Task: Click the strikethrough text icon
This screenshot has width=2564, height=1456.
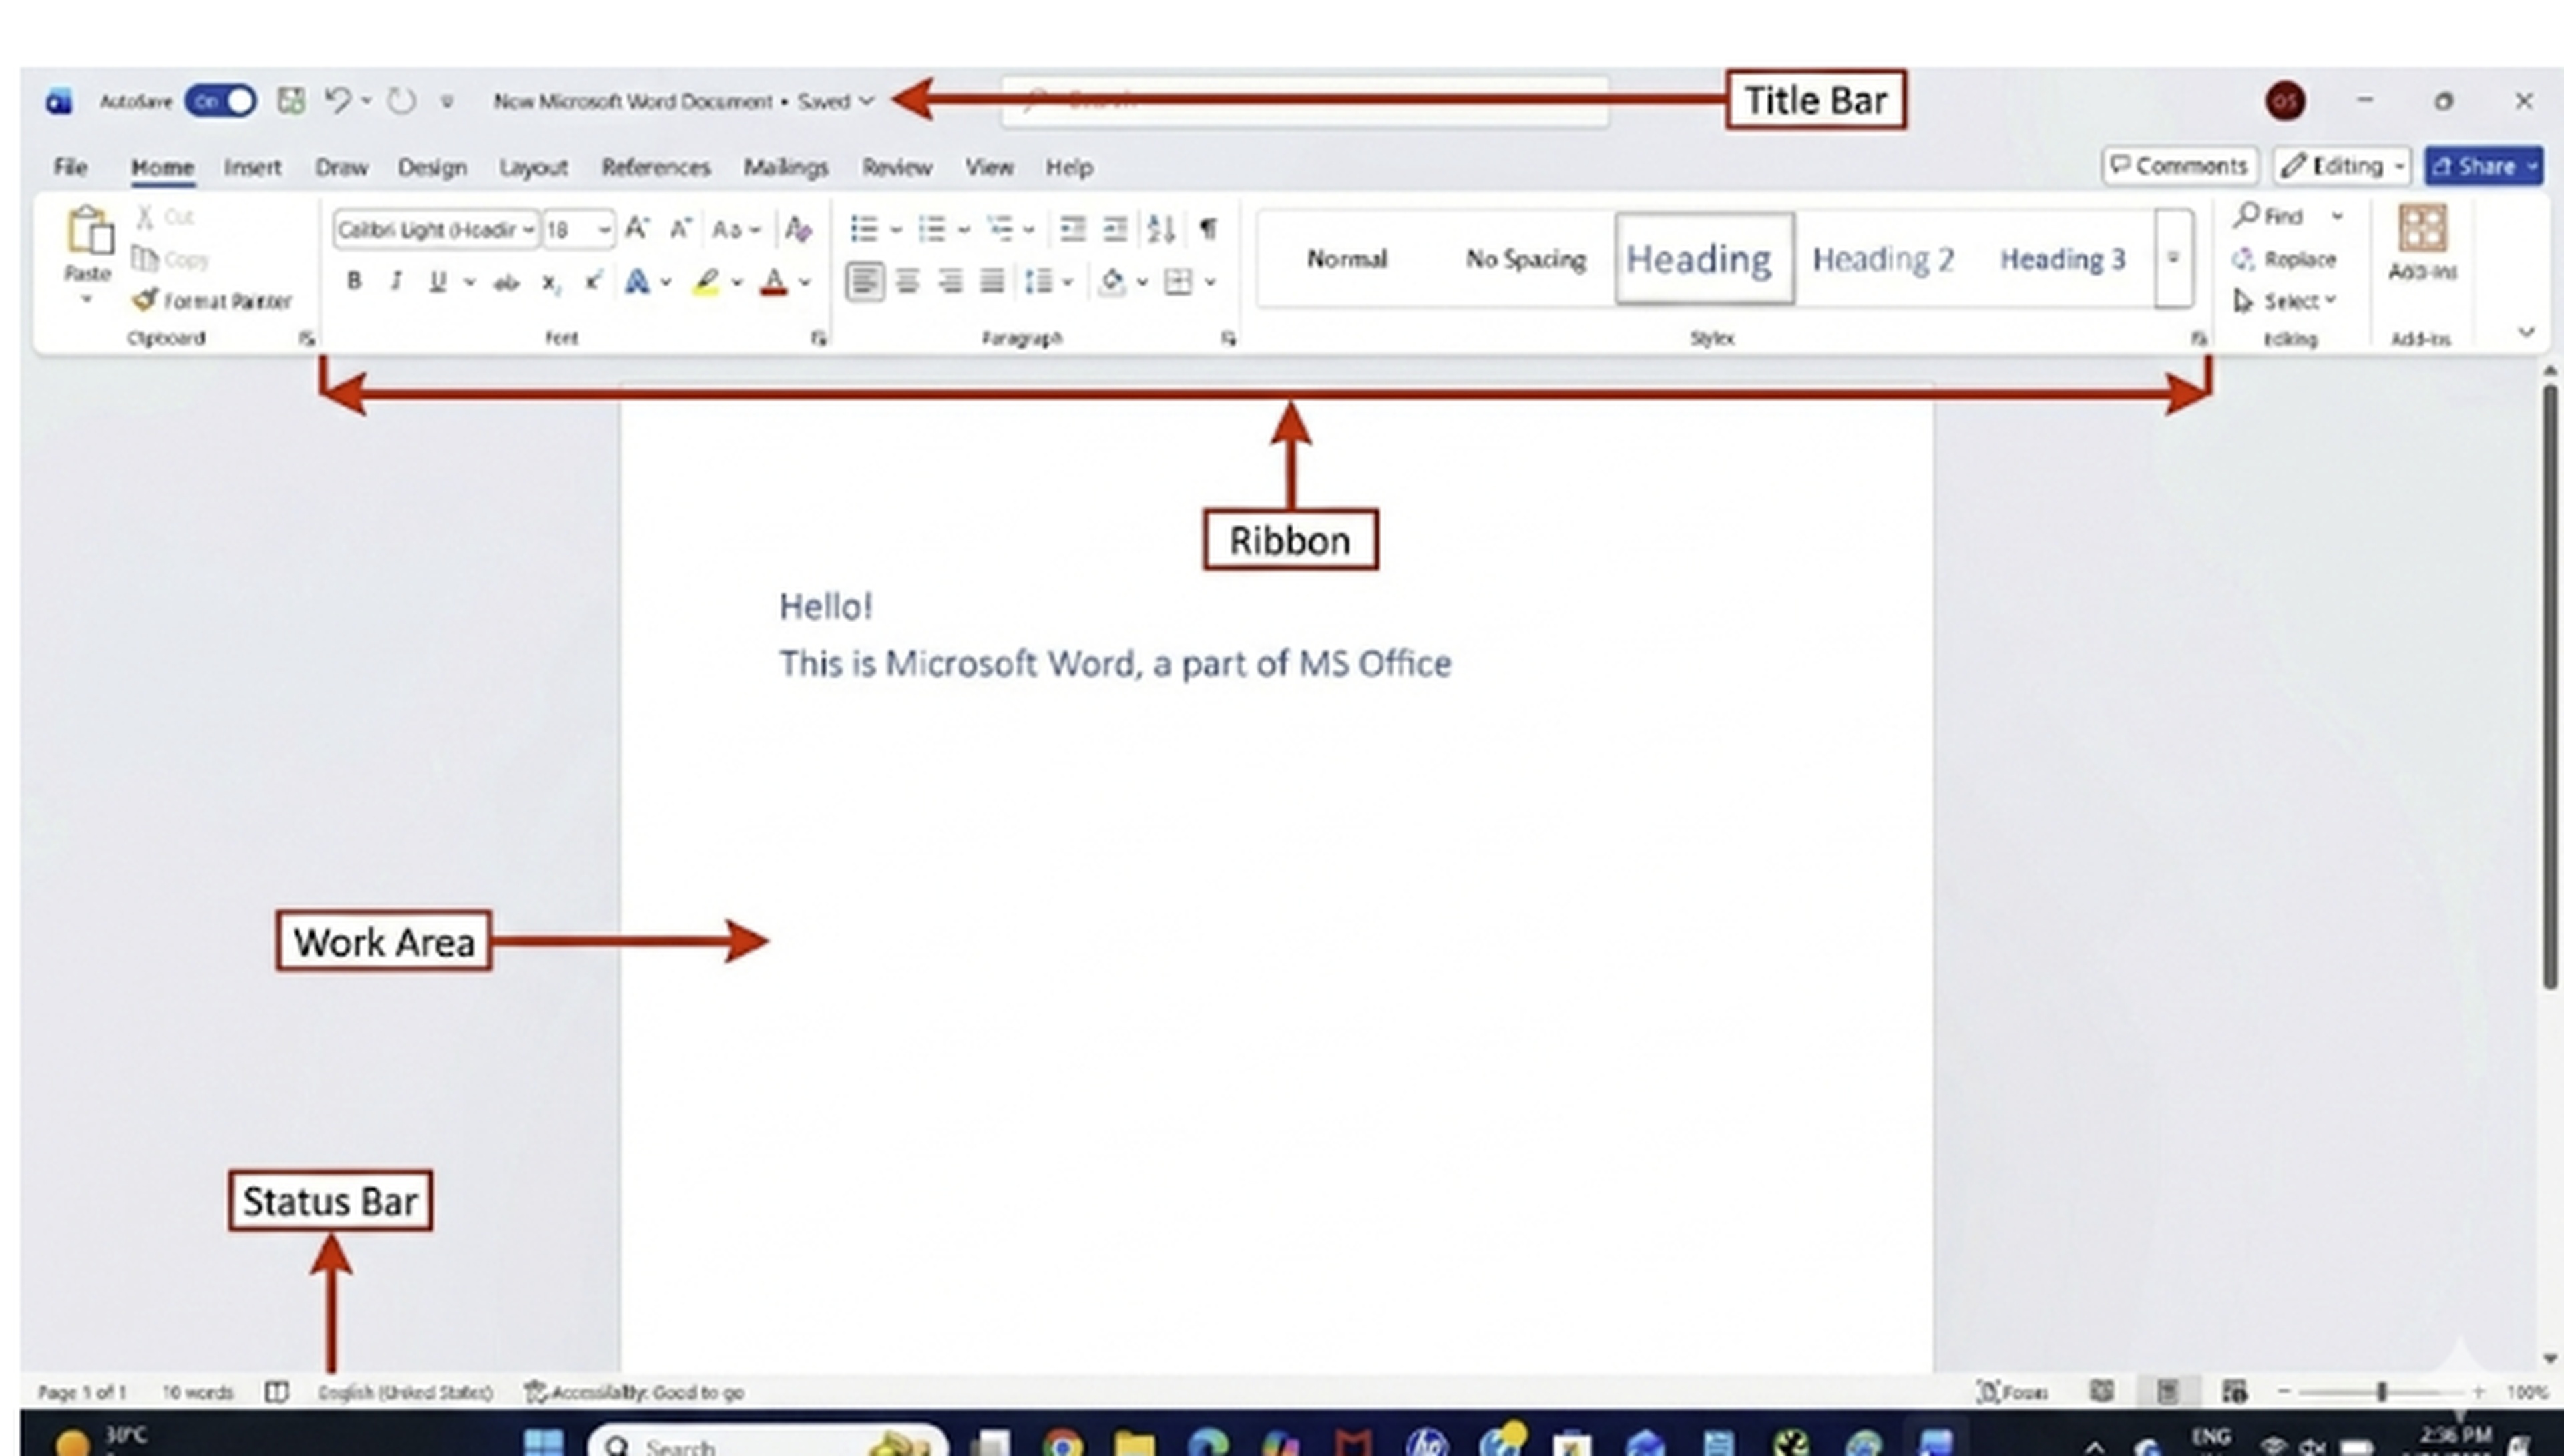Action: click(507, 283)
